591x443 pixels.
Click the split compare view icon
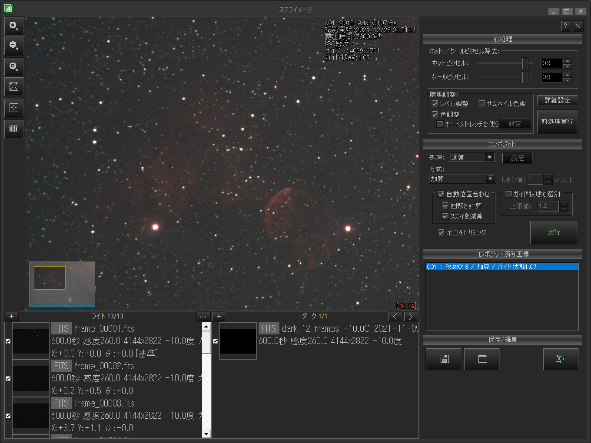(14, 129)
